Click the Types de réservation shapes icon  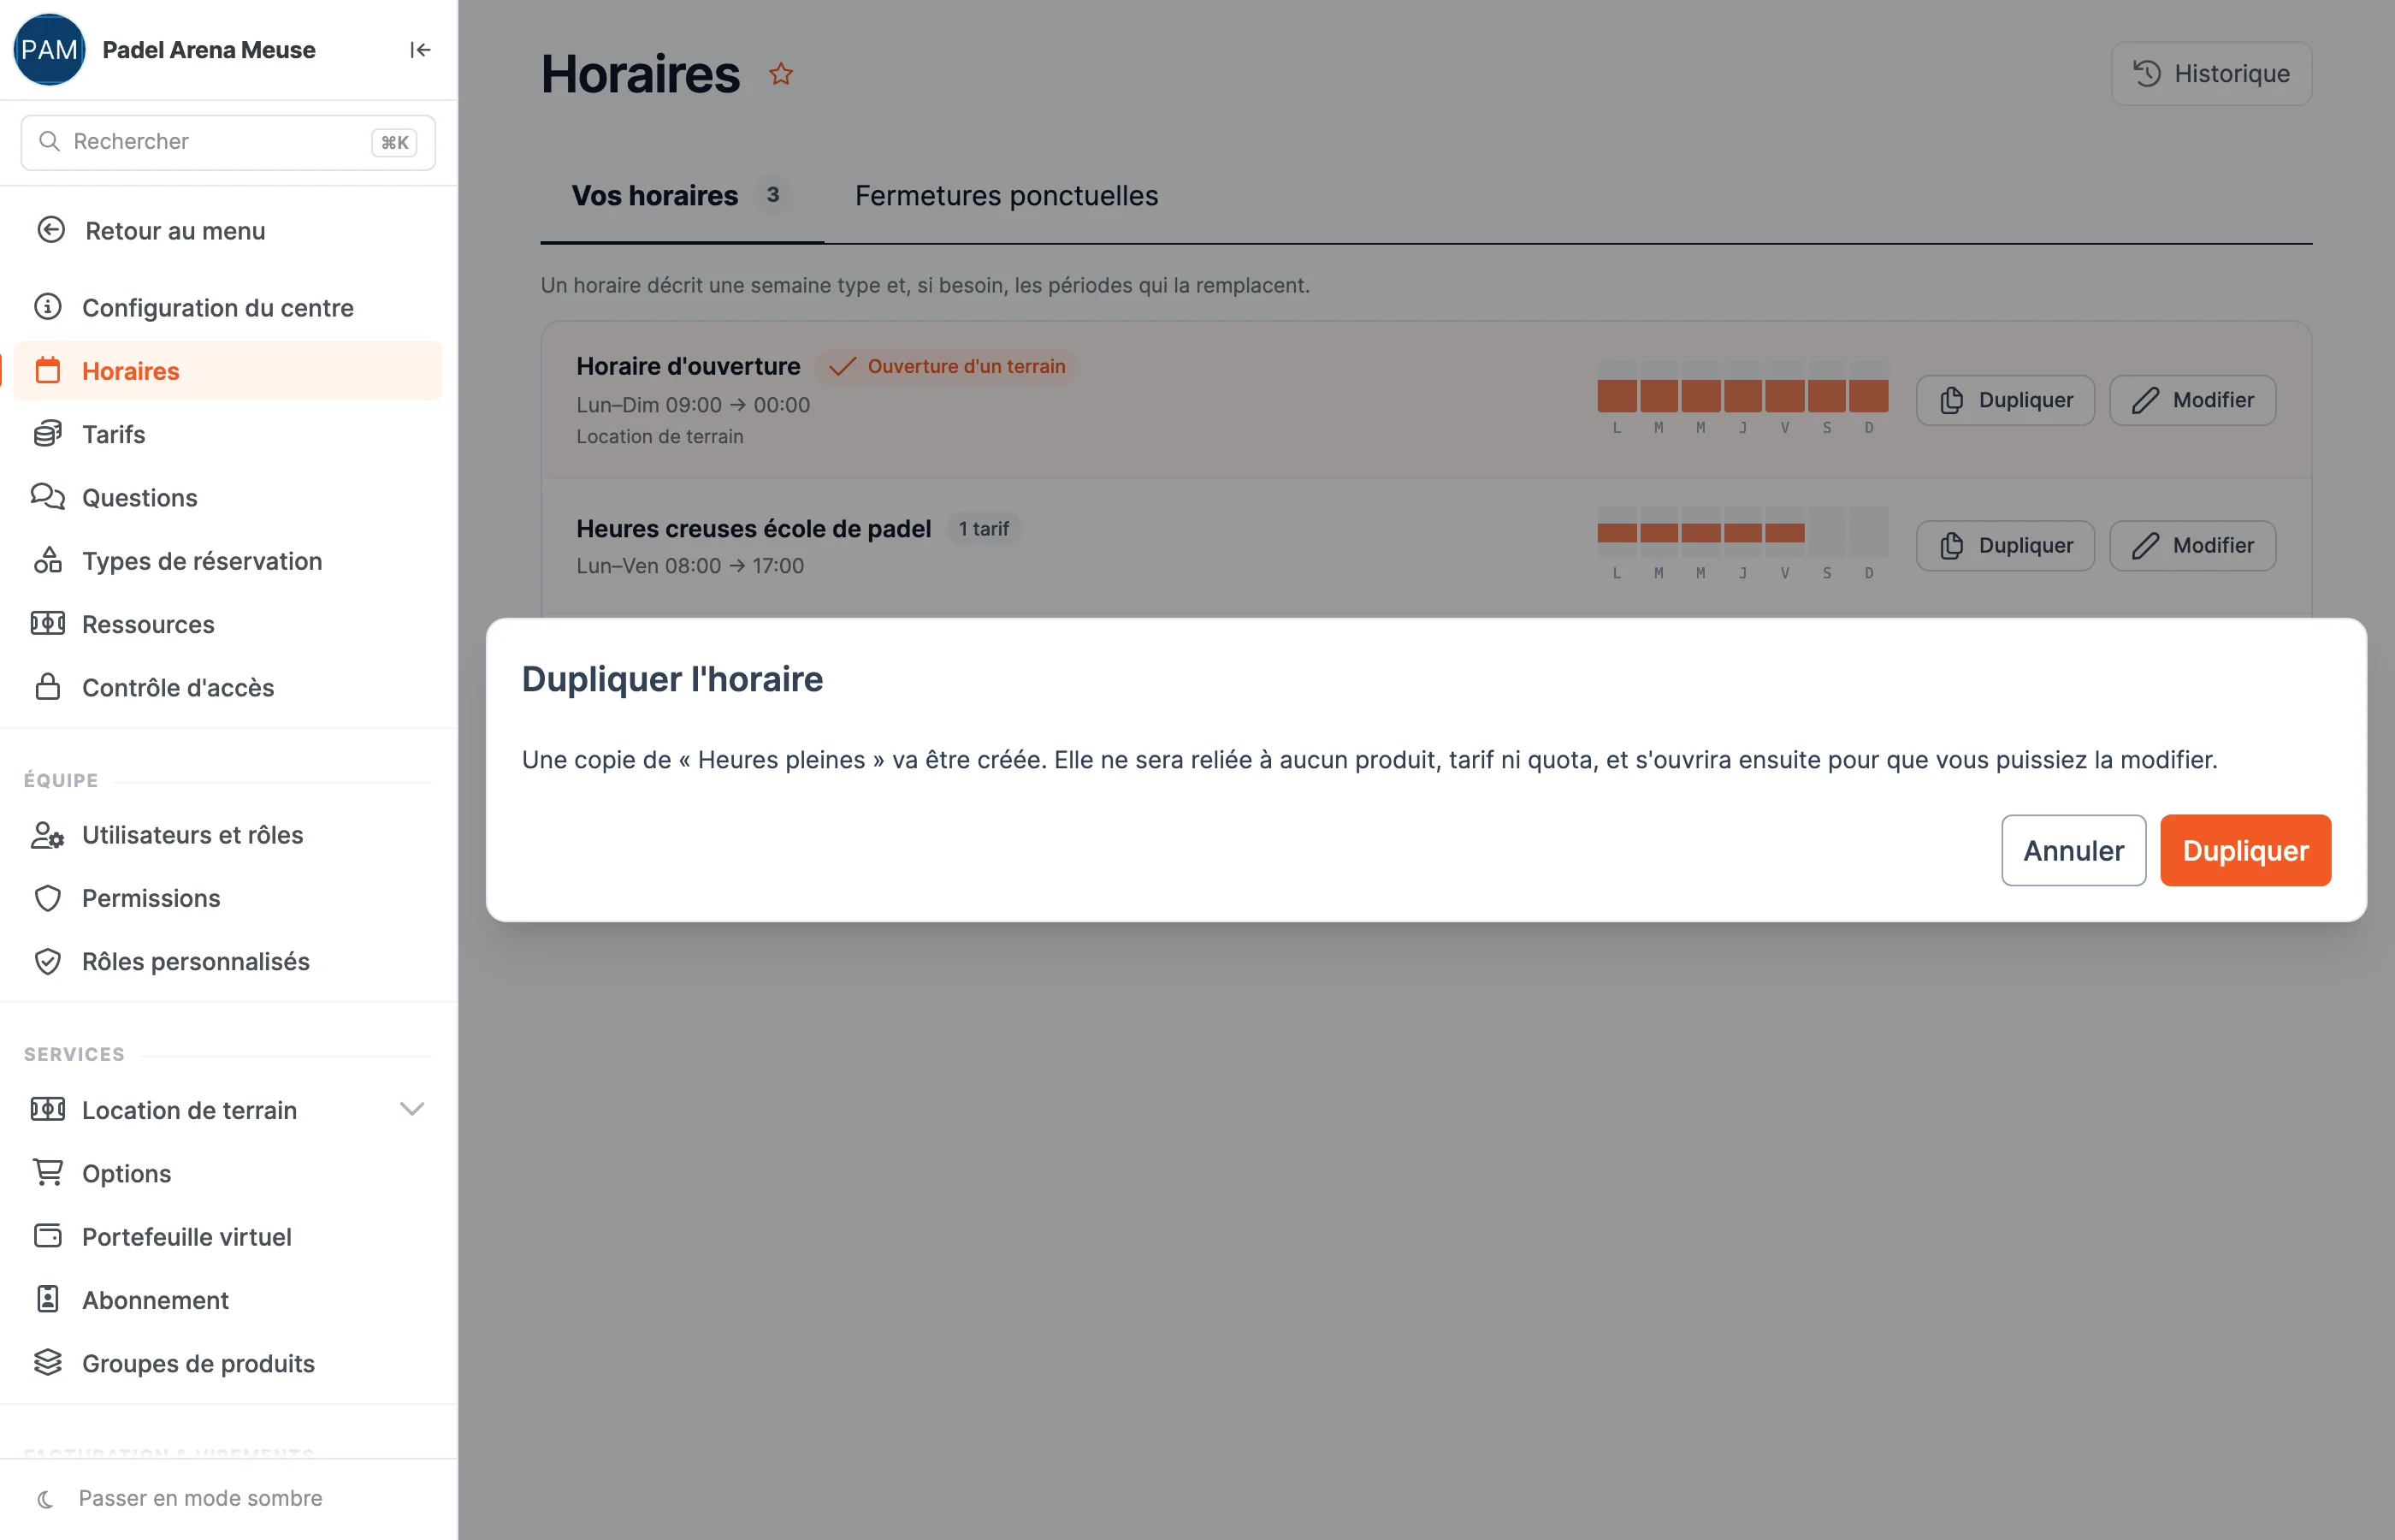[48, 560]
